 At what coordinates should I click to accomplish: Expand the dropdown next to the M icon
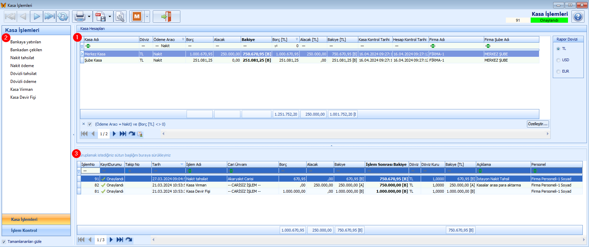click(147, 16)
